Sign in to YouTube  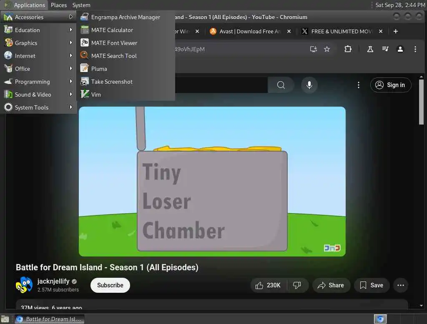click(390, 85)
